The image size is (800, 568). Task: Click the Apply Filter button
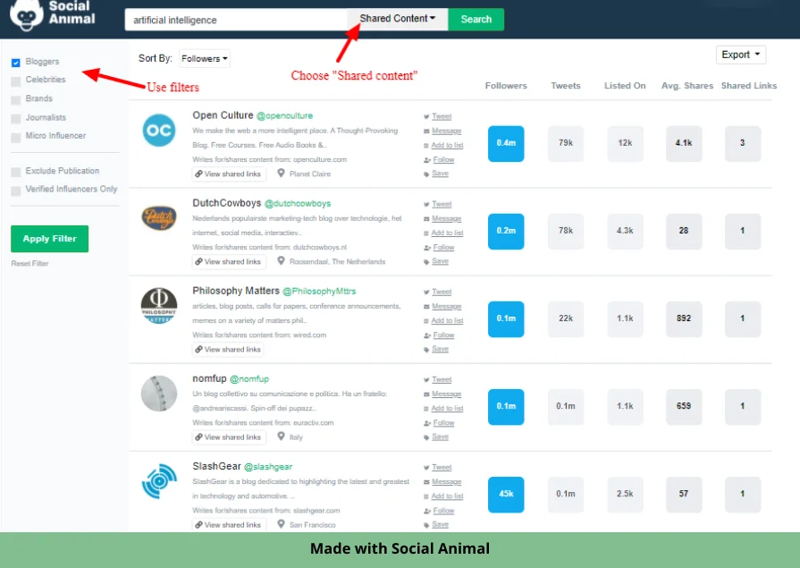pyautogui.click(x=49, y=239)
